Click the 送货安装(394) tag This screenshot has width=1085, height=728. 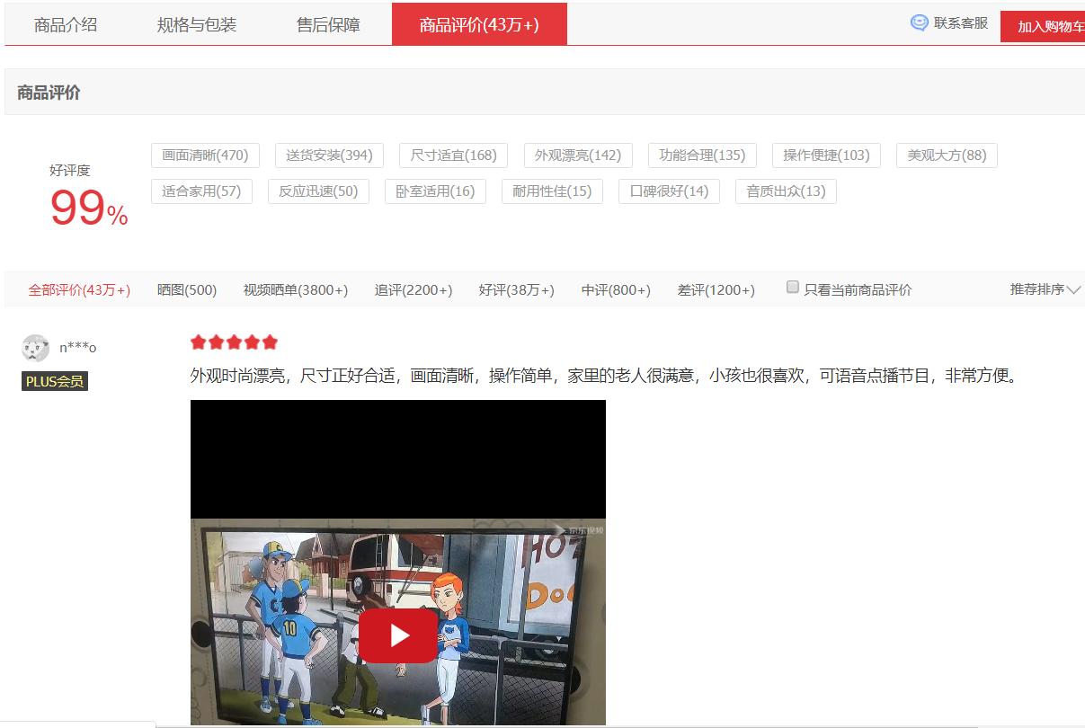point(329,155)
